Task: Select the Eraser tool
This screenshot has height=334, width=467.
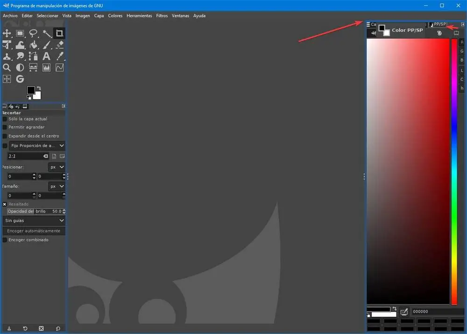Action: (60, 45)
